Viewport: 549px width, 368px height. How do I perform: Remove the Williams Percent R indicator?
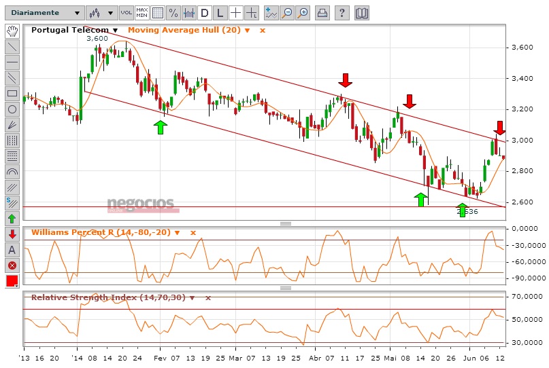coord(193,233)
